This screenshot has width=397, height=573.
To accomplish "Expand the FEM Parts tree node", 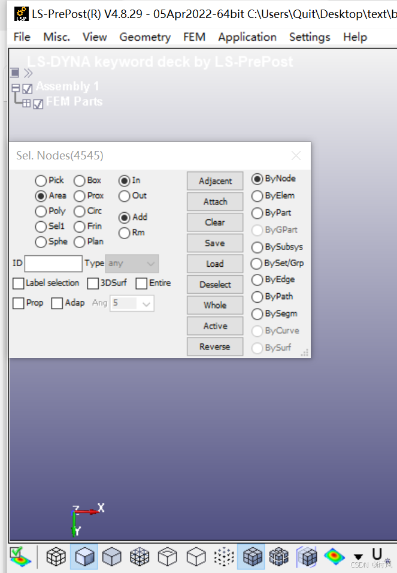I will (x=26, y=104).
